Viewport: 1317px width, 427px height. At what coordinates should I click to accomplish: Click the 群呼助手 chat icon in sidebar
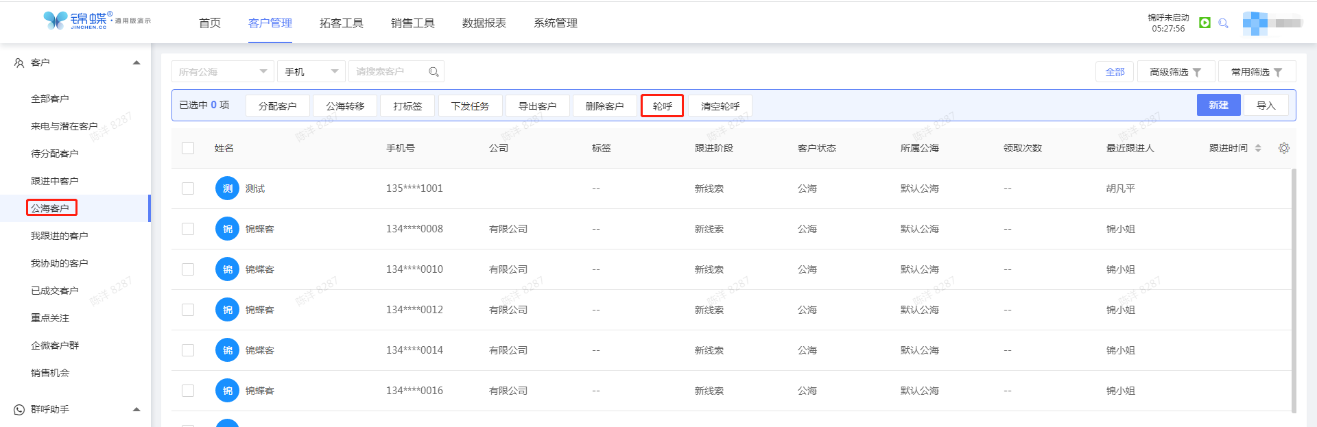pos(19,410)
